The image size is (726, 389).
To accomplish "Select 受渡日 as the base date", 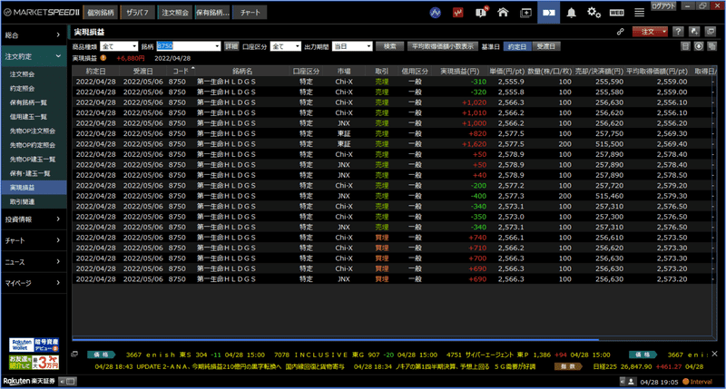I will pyautogui.click(x=546, y=47).
